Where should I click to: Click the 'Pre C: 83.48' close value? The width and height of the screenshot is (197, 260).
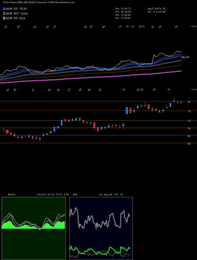click(x=123, y=18)
